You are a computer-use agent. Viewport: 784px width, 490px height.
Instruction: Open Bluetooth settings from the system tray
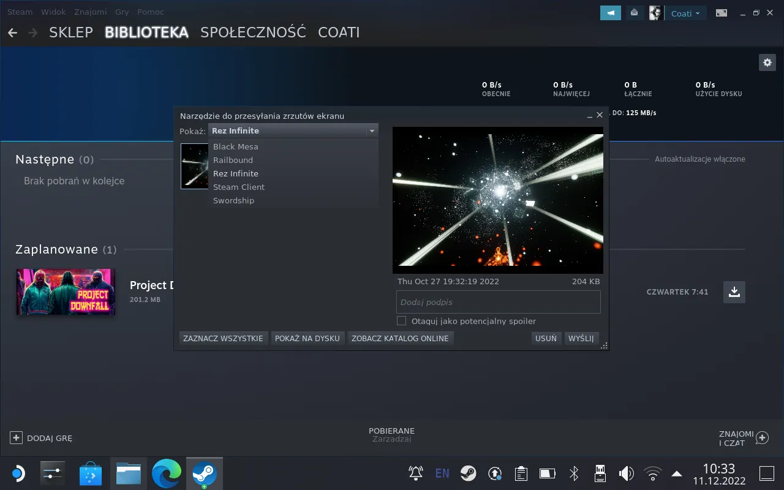click(573, 473)
